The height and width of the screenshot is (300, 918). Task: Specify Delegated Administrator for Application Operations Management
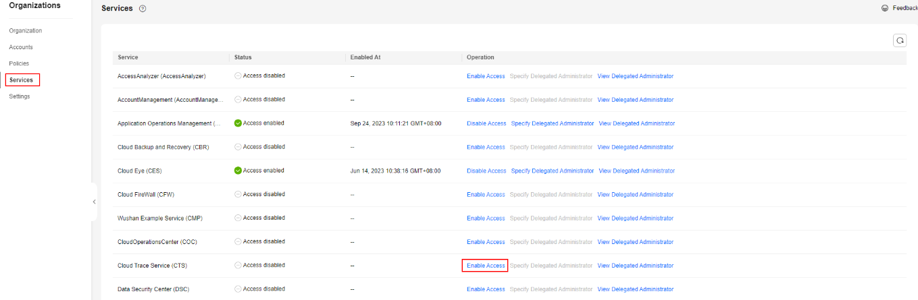553,123
